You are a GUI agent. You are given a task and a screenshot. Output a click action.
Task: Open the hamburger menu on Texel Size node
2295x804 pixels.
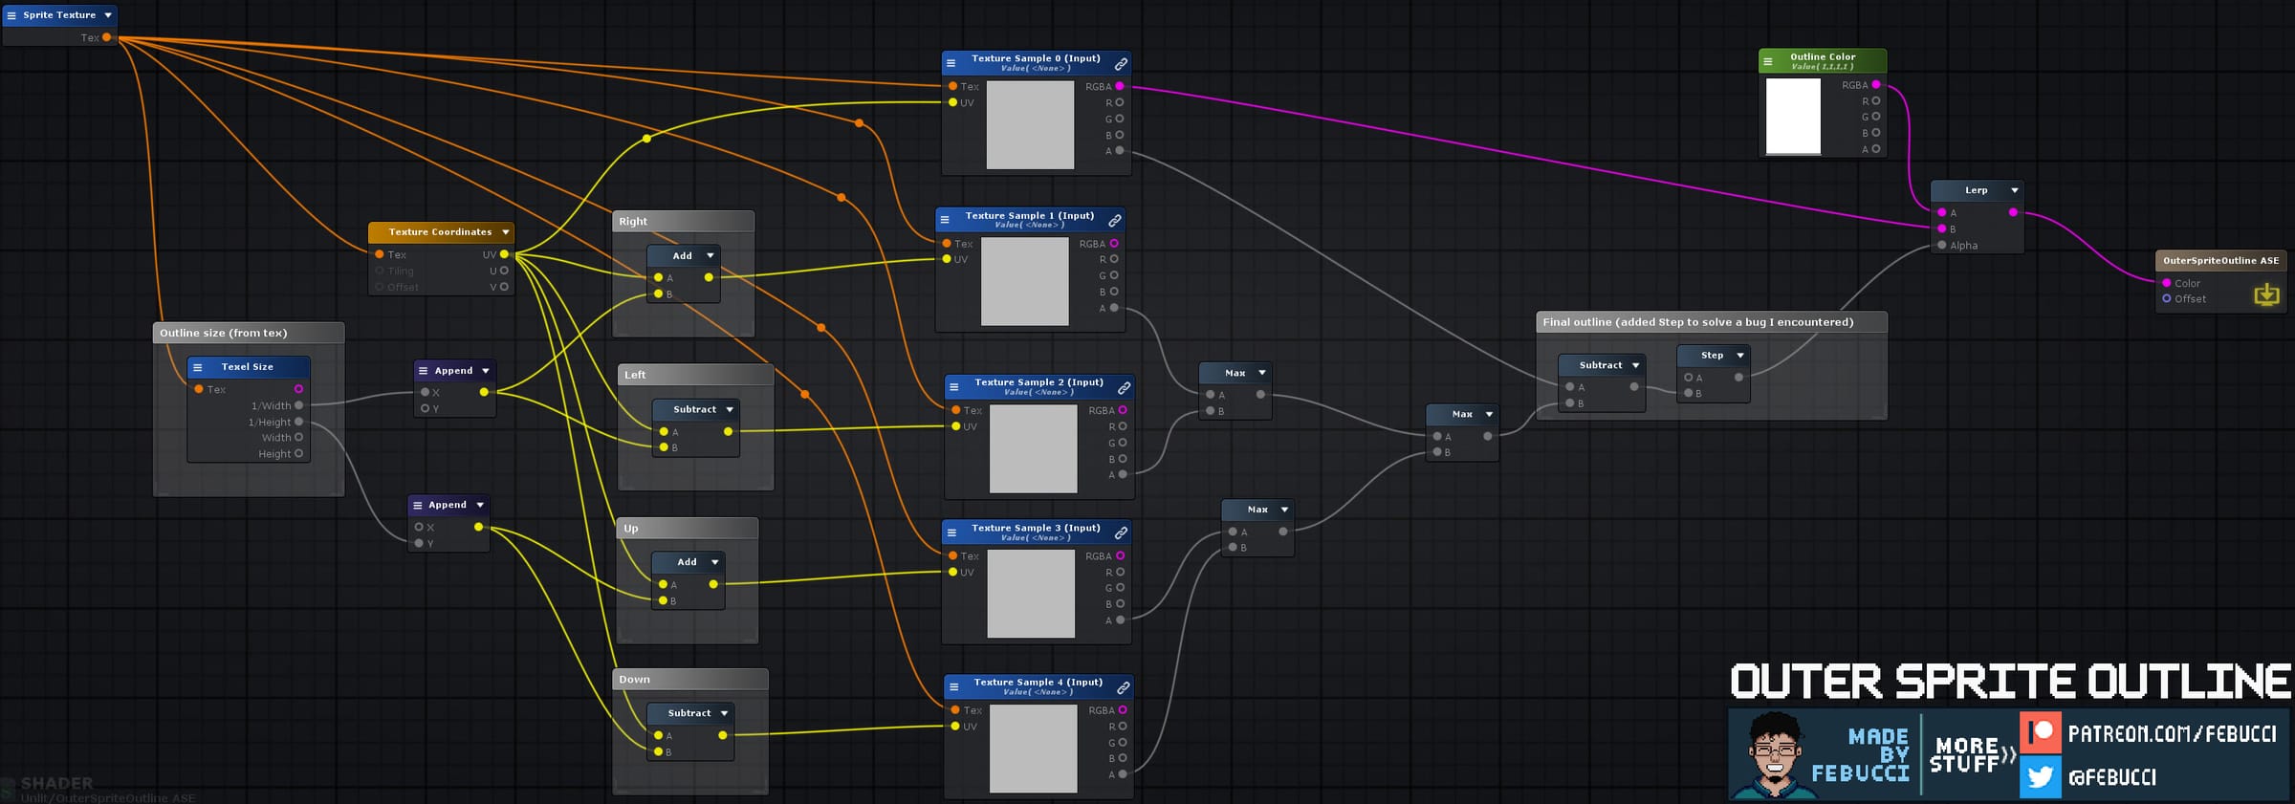tap(198, 367)
